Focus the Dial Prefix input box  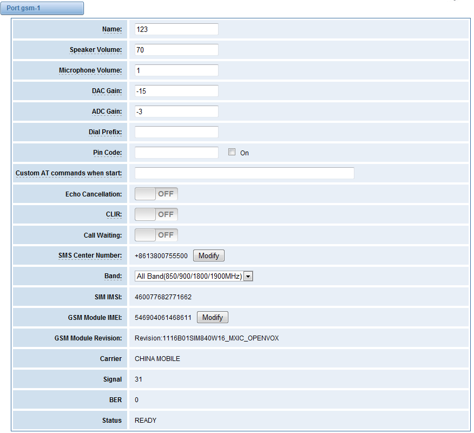176,132
